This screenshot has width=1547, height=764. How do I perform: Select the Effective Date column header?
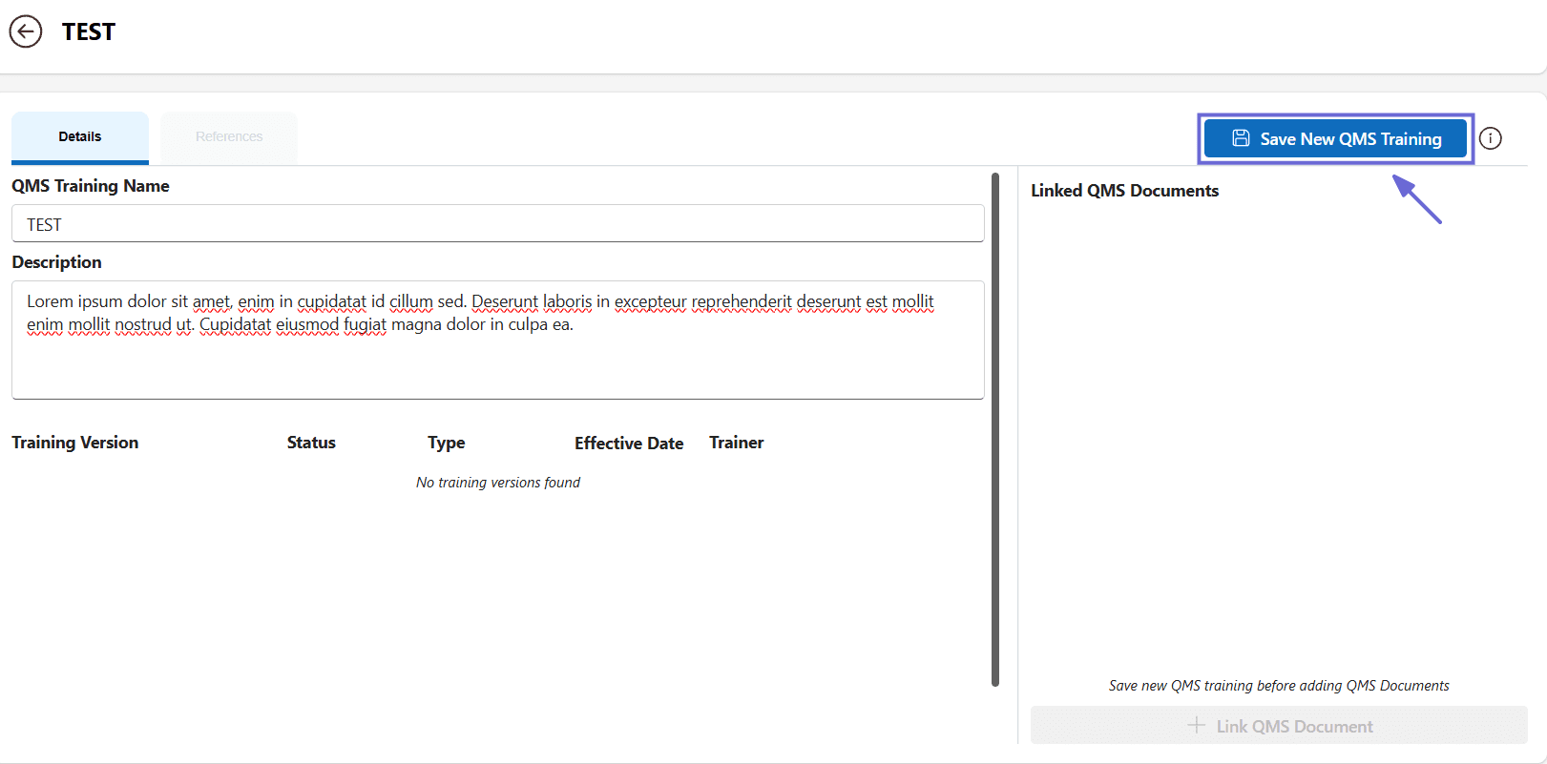(629, 443)
